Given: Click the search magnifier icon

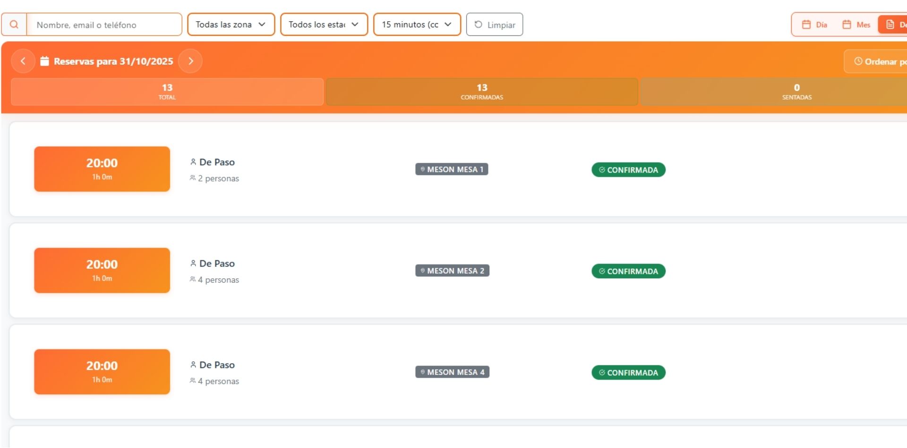Looking at the screenshot, I should click(14, 25).
